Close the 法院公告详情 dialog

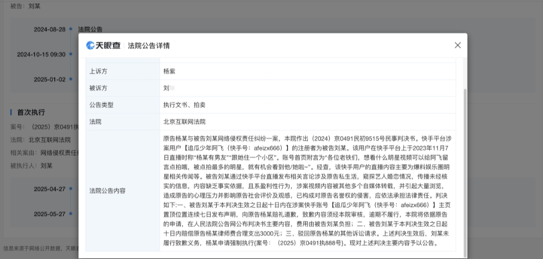[458, 45]
